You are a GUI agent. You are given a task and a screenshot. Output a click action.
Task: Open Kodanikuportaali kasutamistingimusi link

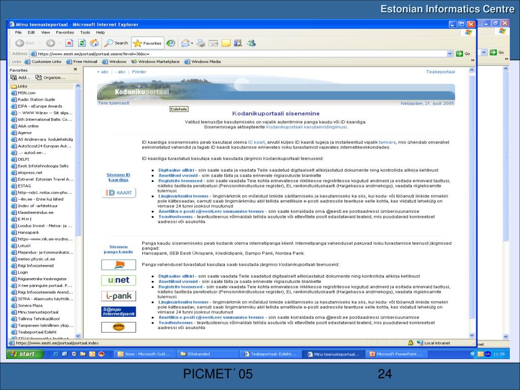coord(307,126)
